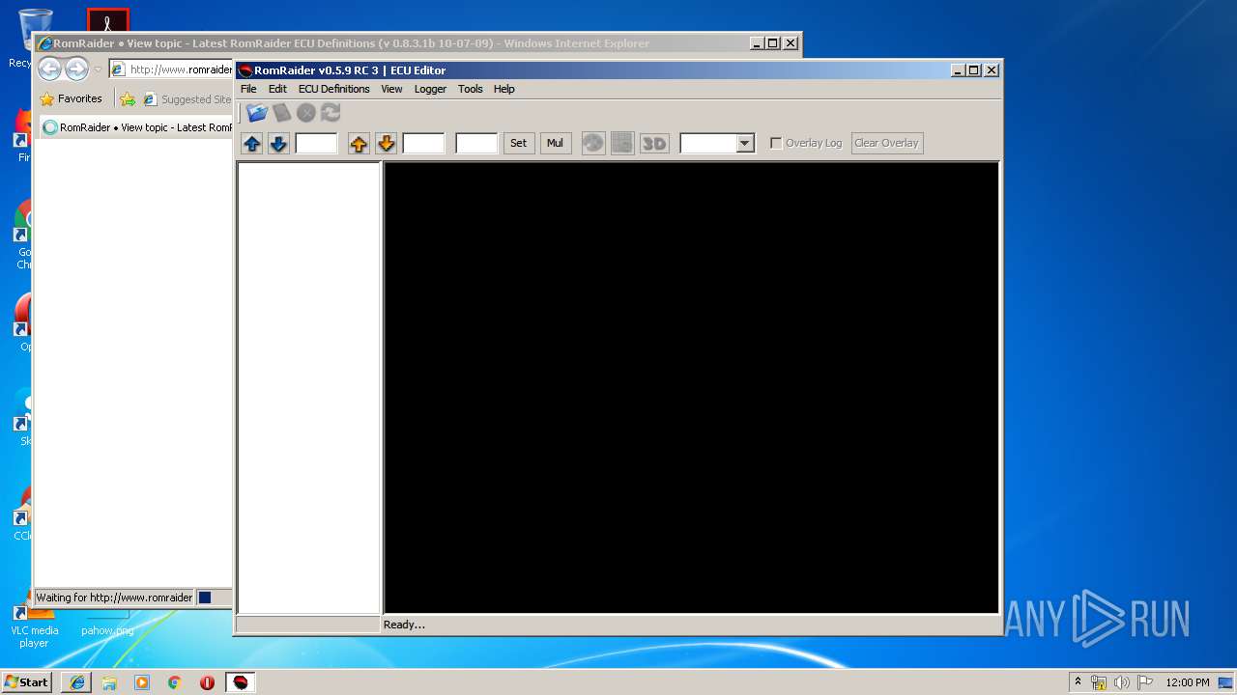1237x695 pixels.
Task: Click Waiting for romraider IE status text
Action: (x=114, y=598)
